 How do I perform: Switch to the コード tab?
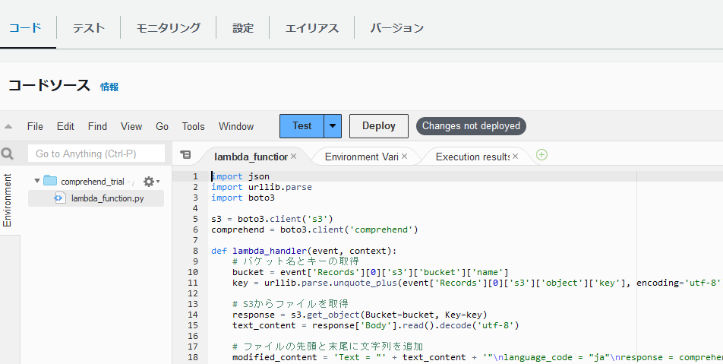pos(25,27)
